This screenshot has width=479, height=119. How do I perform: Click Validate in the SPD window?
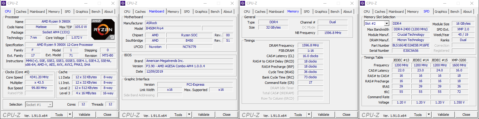pos(443,115)
